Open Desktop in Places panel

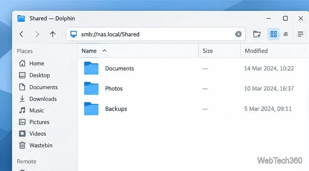tap(34, 75)
